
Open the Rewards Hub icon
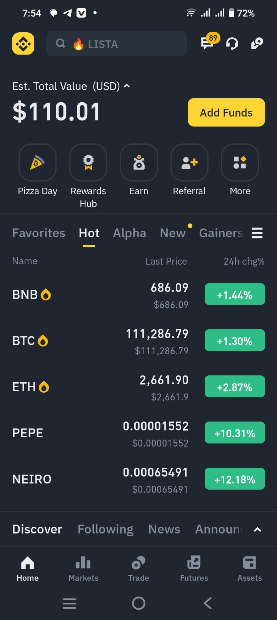(x=88, y=162)
